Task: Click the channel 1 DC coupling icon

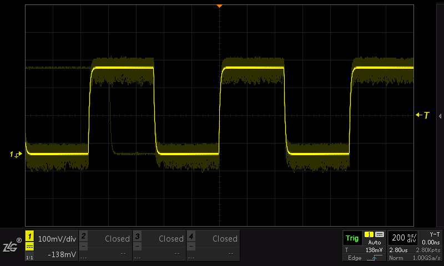Action: [29, 247]
